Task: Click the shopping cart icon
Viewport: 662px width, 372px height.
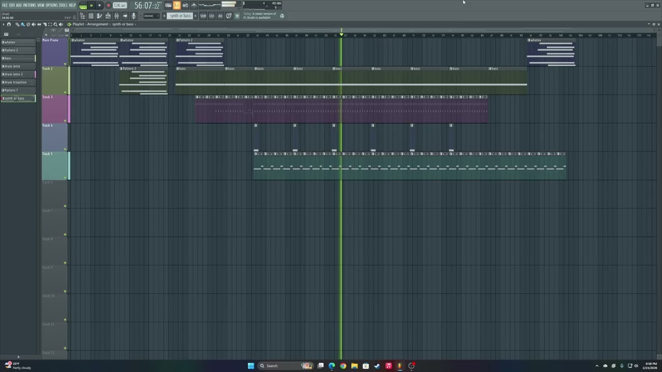Action: tap(237, 16)
